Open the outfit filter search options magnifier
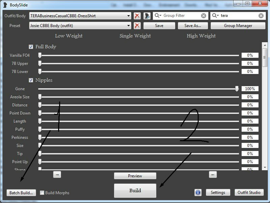The image size is (270, 203). (x=215, y=16)
